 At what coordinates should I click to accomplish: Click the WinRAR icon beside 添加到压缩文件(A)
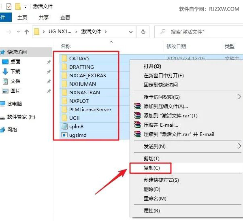137,106
